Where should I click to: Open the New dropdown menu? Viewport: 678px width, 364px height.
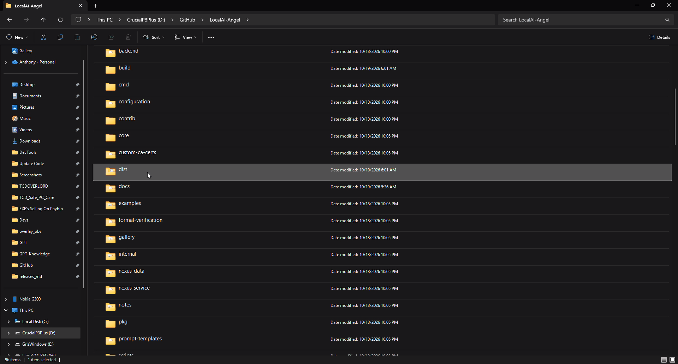[17, 37]
